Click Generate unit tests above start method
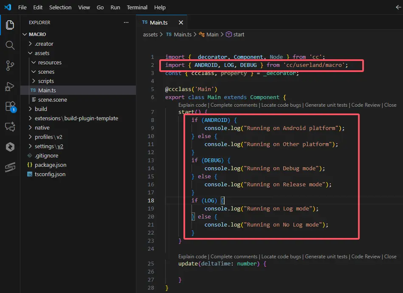 [326, 105]
